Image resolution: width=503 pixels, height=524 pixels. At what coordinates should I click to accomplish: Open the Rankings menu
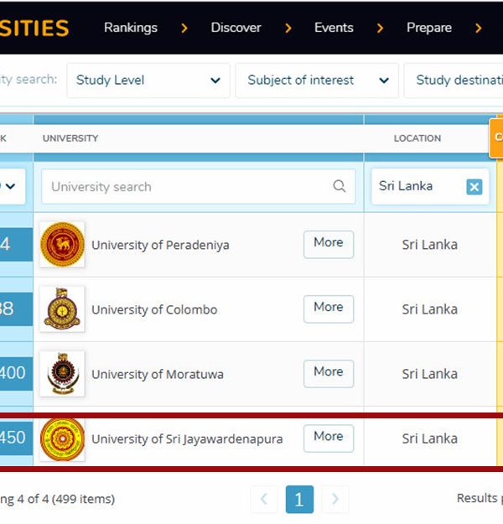point(131,28)
